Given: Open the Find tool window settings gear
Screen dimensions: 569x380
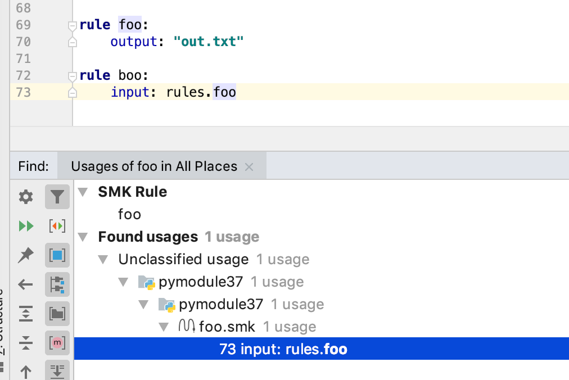Looking at the screenshot, I should (x=25, y=197).
